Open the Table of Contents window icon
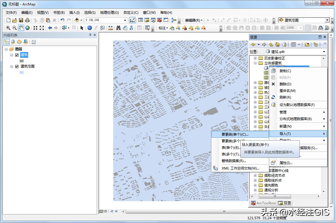Image resolution: width=336 pixels, height=223 pixels. pyautogui.click(x=140, y=20)
